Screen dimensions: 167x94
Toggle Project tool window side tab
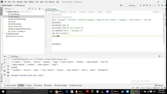(2, 11)
